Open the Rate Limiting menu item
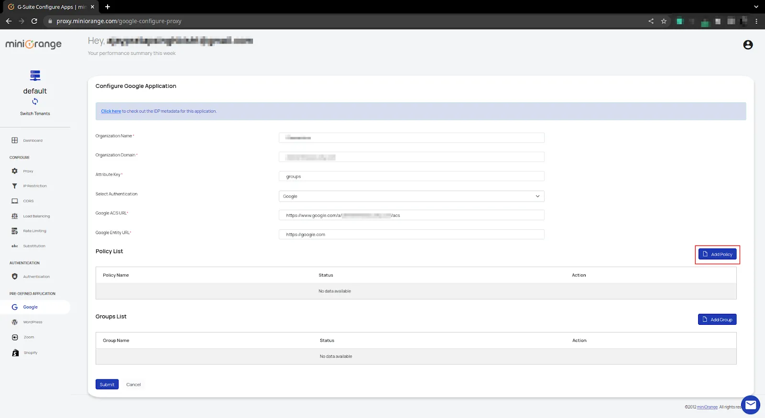 (x=34, y=231)
